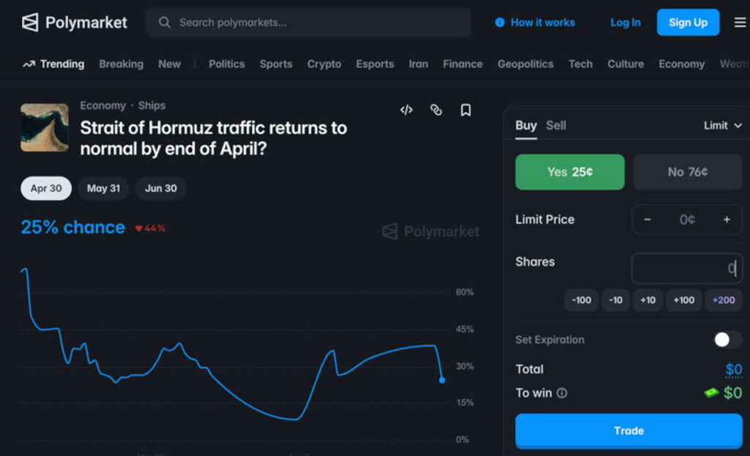750x456 pixels.
Task: Click the Shares input field
Action: [x=686, y=269]
